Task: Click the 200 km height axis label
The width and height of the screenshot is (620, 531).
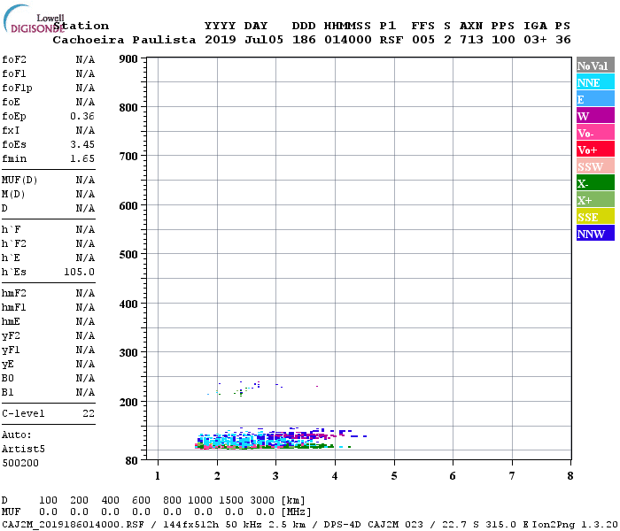Action: [x=128, y=403]
